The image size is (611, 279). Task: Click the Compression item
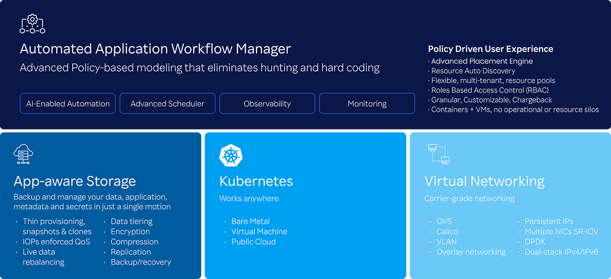tap(135, 242)
